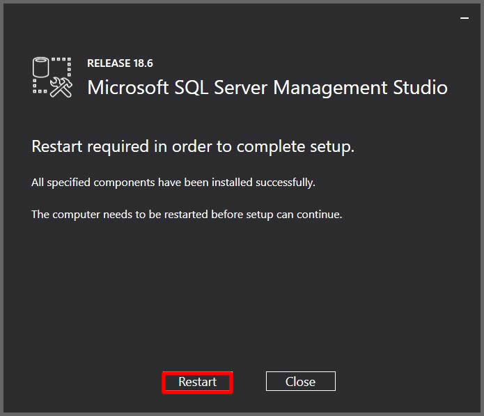Click the wrench and screwdriver logo graphic

(62, 87)
